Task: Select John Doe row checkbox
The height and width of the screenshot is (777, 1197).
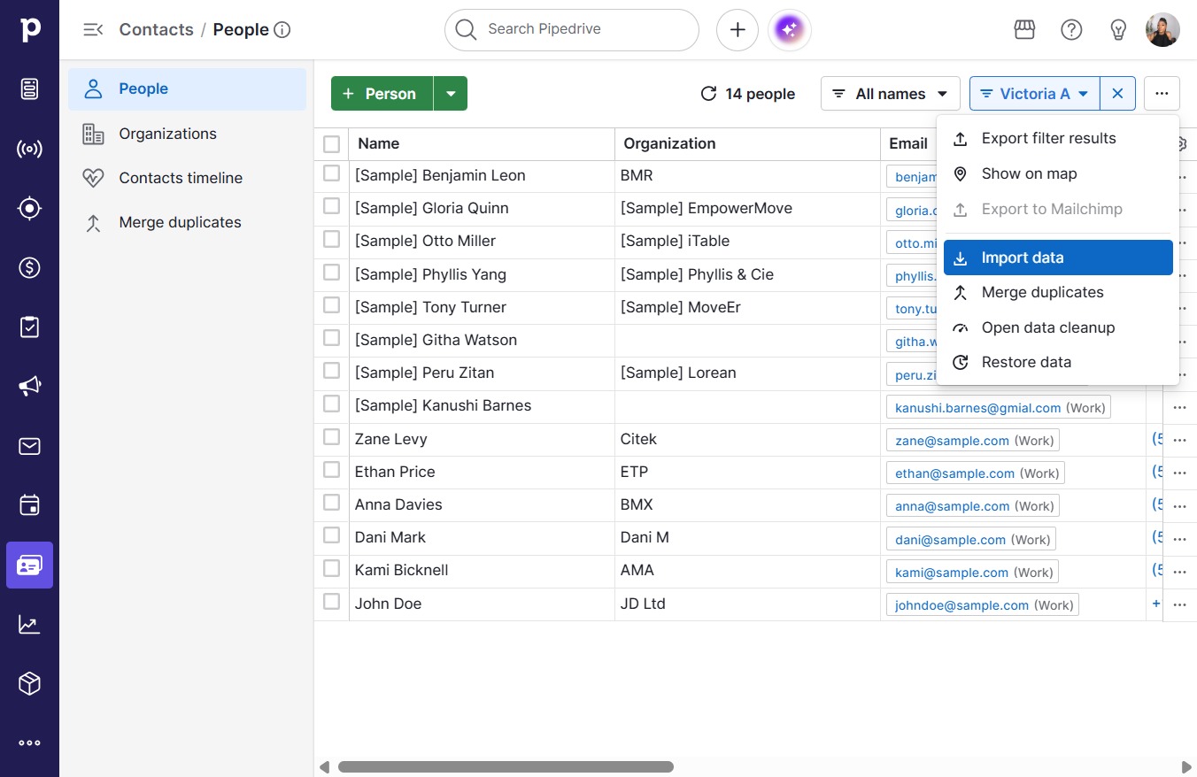Action: [x=331, y=601]
